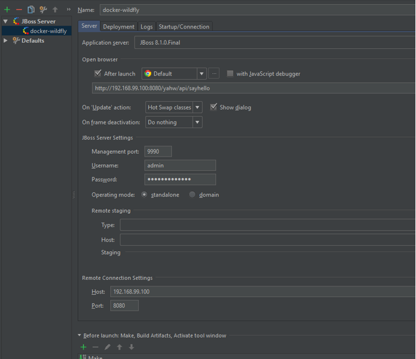Move before launch task down
The width and height of the screenshot is (416, 359).
tap(132, 347)
